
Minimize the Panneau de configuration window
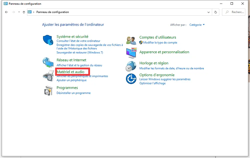(221, 4)
